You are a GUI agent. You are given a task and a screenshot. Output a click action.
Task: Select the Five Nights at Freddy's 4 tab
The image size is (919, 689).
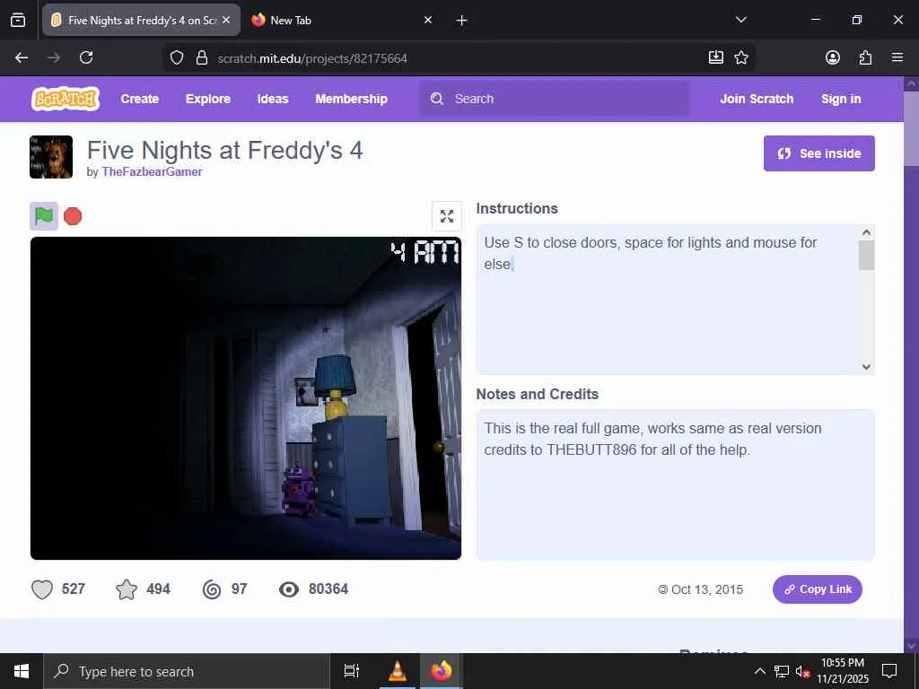(x=141, y=20)
